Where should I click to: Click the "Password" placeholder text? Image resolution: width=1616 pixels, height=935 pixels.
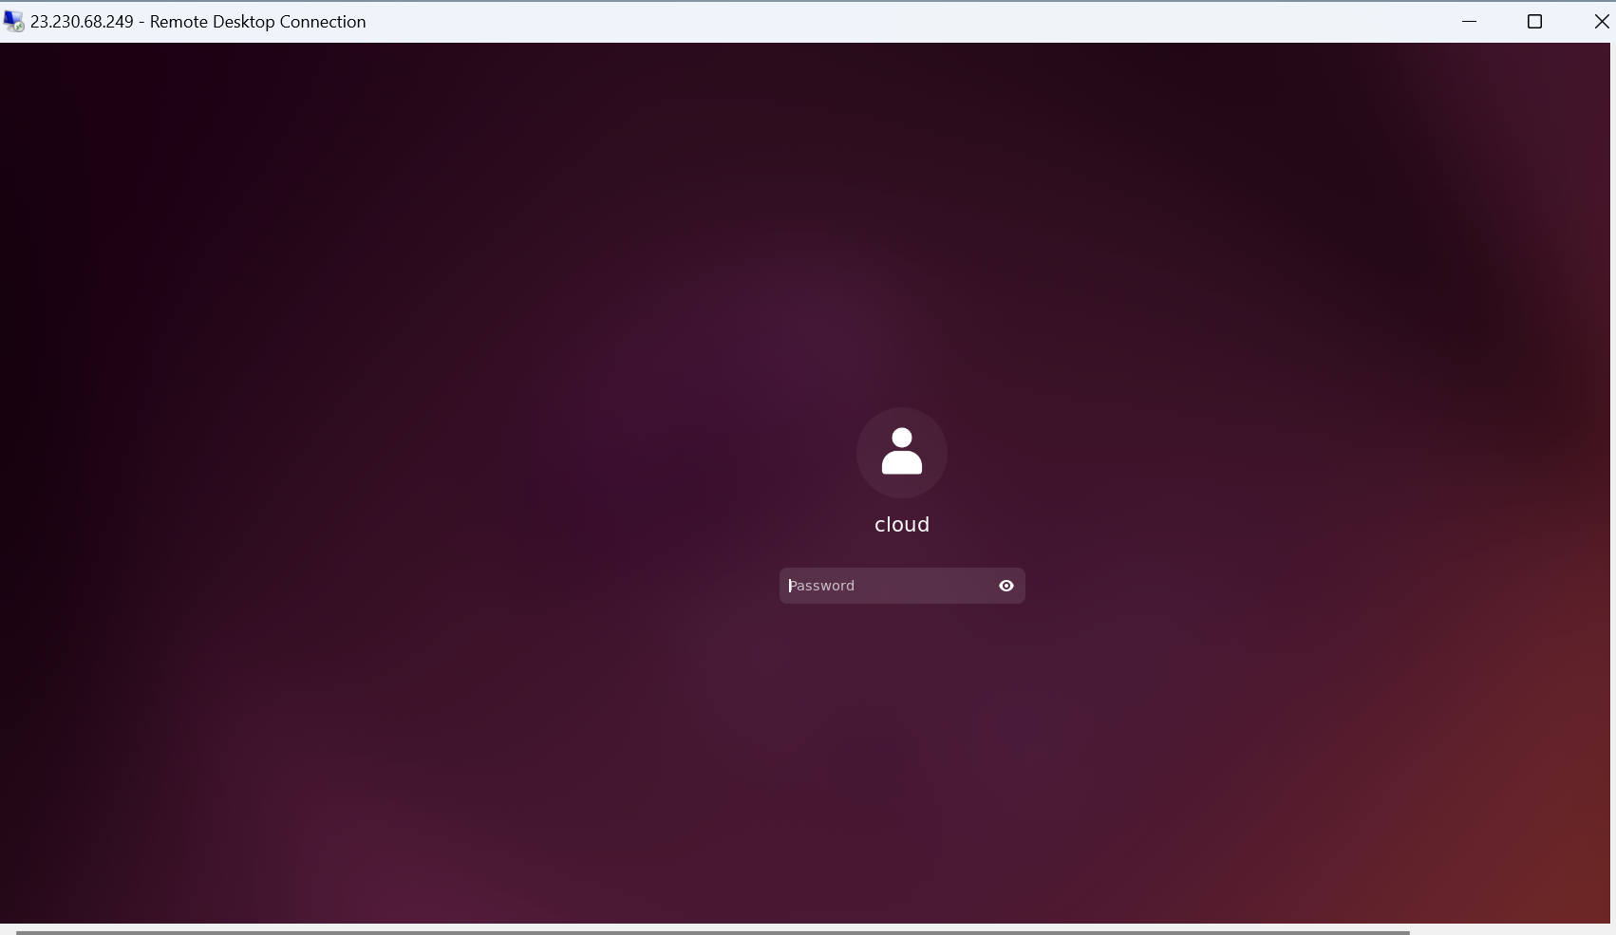[822, 586]
